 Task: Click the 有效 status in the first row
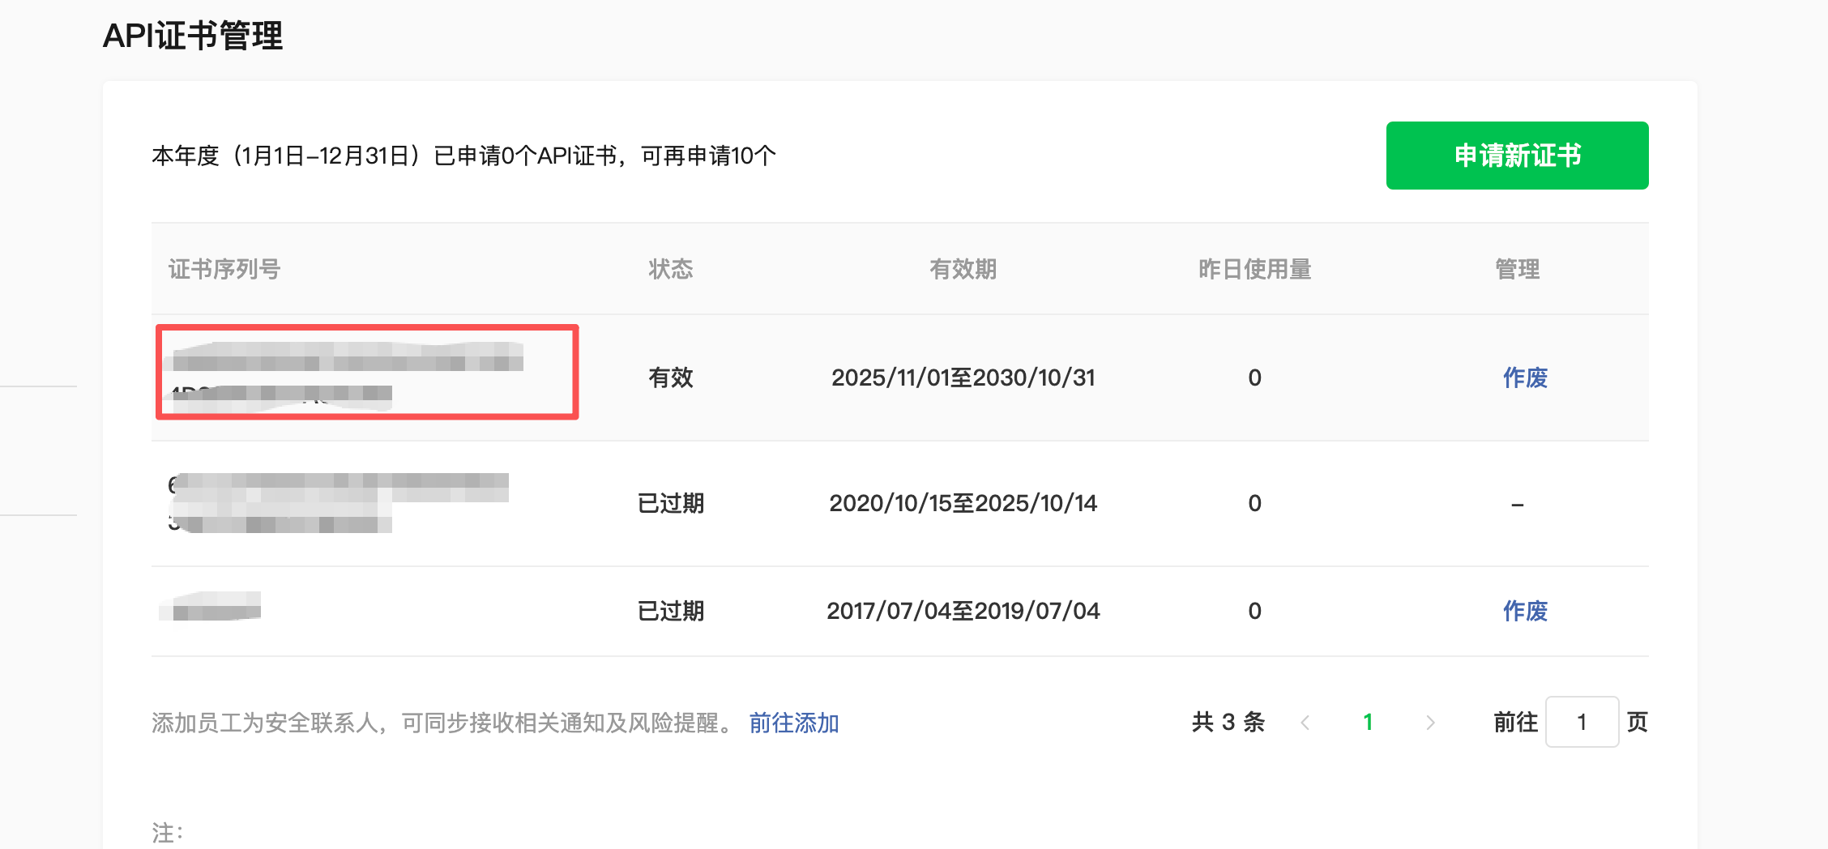tap(670, 378)
